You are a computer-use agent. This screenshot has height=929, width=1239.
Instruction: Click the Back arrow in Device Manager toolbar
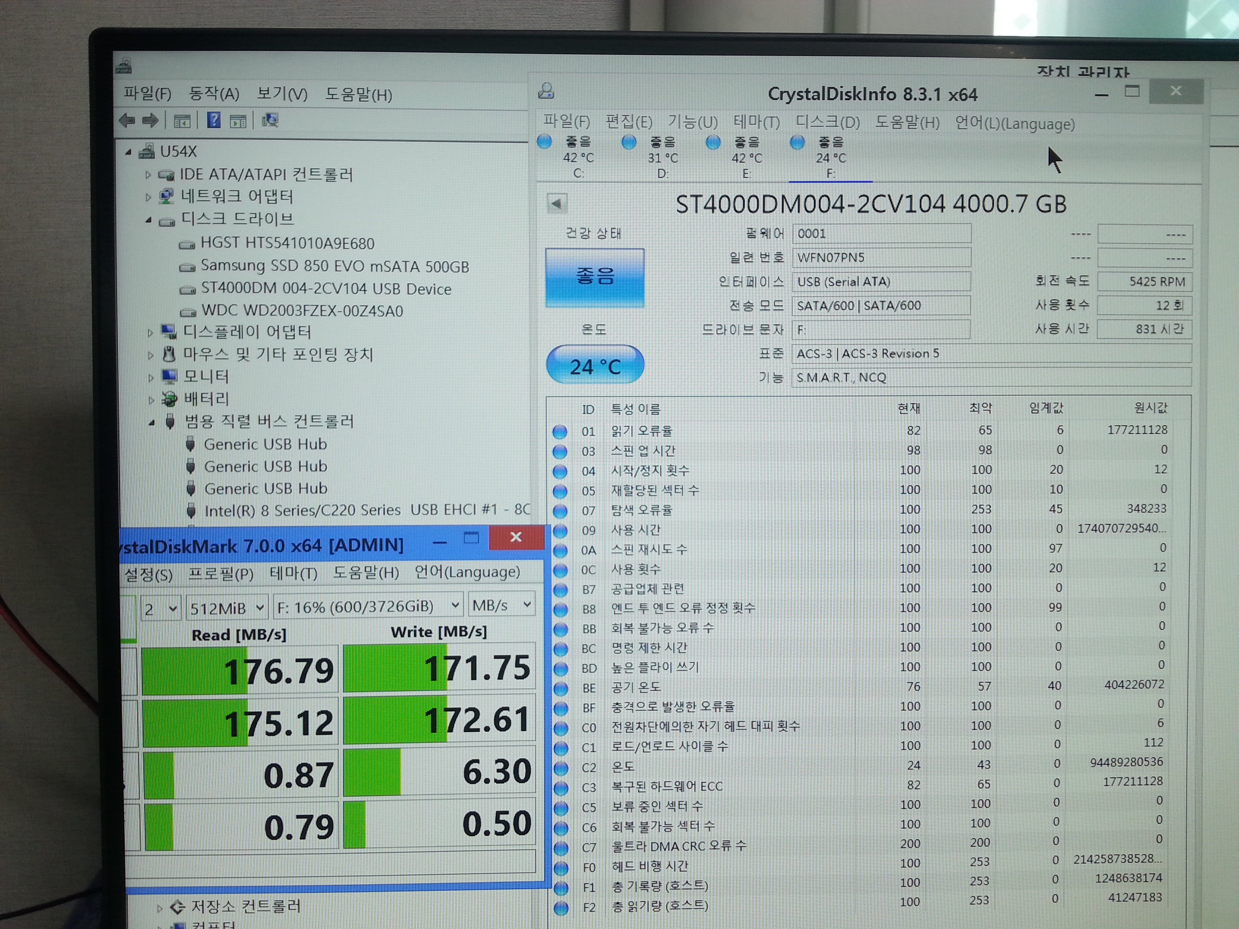pos(128,120)
